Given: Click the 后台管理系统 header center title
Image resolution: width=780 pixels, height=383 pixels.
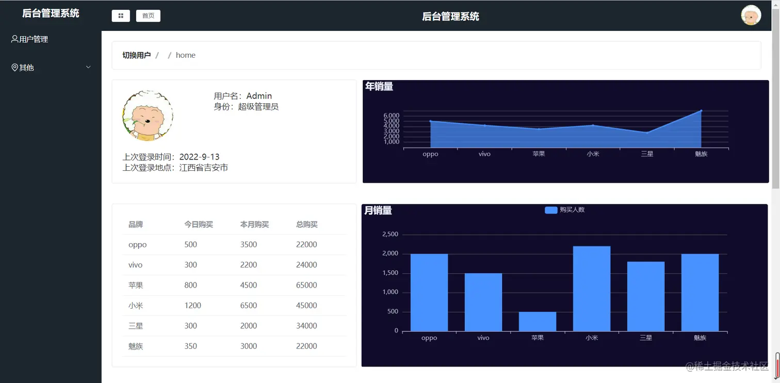Looking at the screenshot, I should pyautogui.click(x=451, y=17).
